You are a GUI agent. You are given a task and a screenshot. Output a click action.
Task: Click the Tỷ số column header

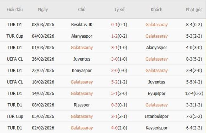119,9
